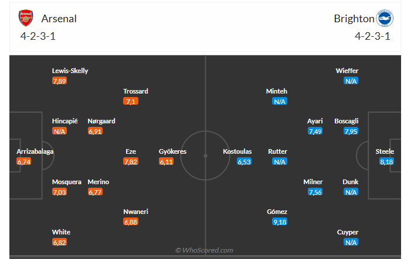404x259 pixels.
Task: Click the Brighton club crest icon
Action: pyautogui.click(x=384, y=18)
